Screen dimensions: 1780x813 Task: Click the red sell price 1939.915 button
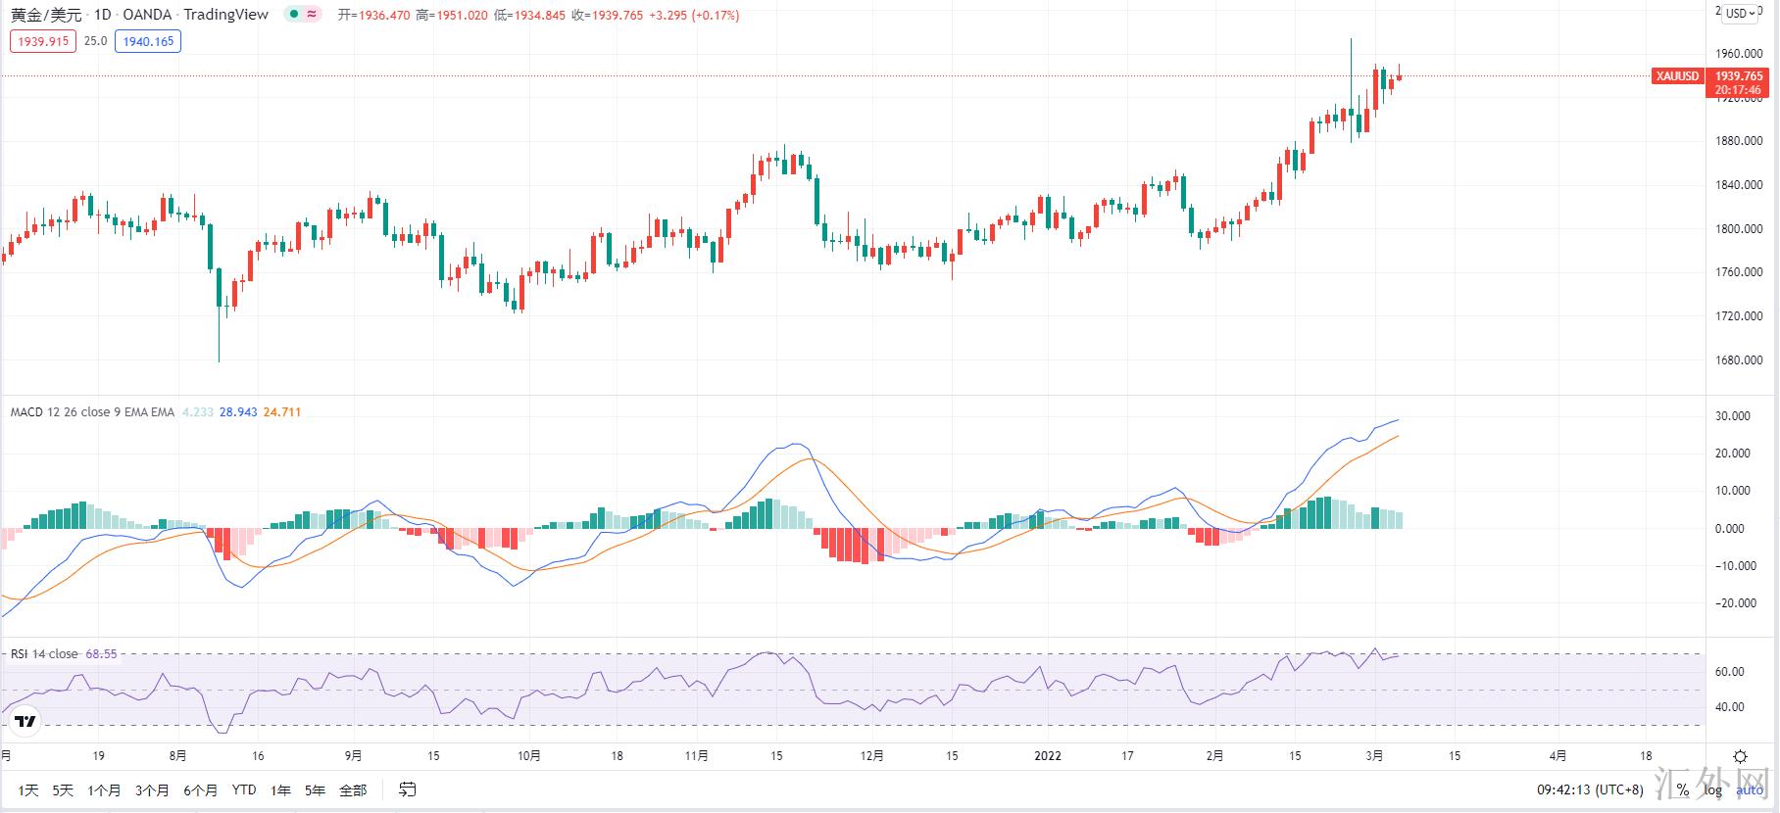coord(42,41)
